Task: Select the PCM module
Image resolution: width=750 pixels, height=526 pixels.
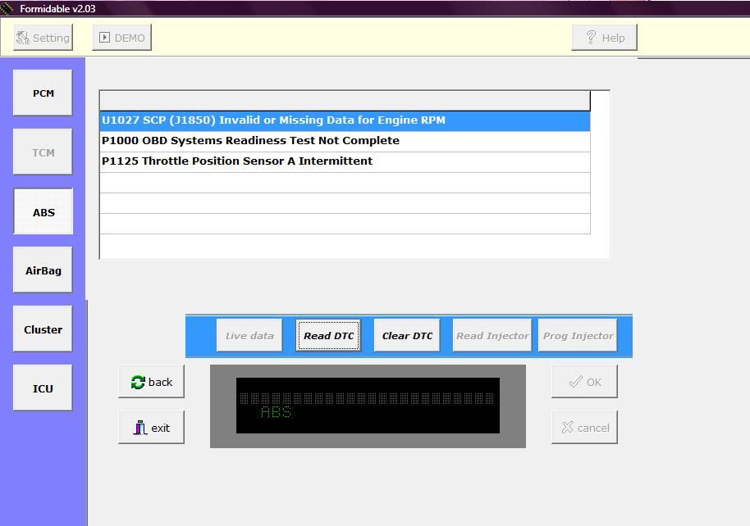Action: click(x=43, y=93)
